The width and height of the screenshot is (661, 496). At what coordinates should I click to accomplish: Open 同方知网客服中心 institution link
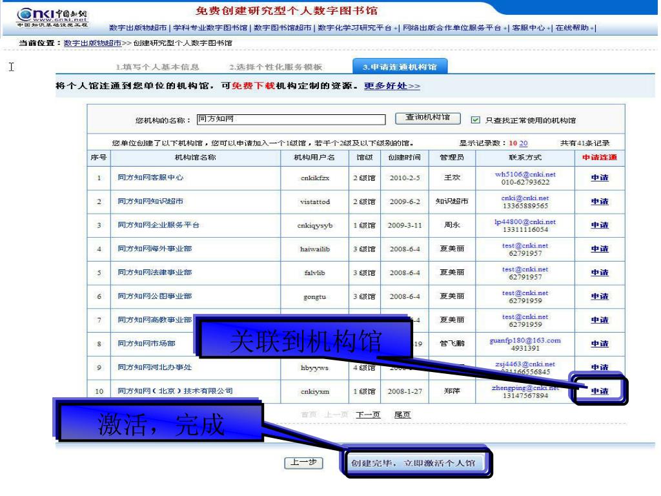click(150, 178)
